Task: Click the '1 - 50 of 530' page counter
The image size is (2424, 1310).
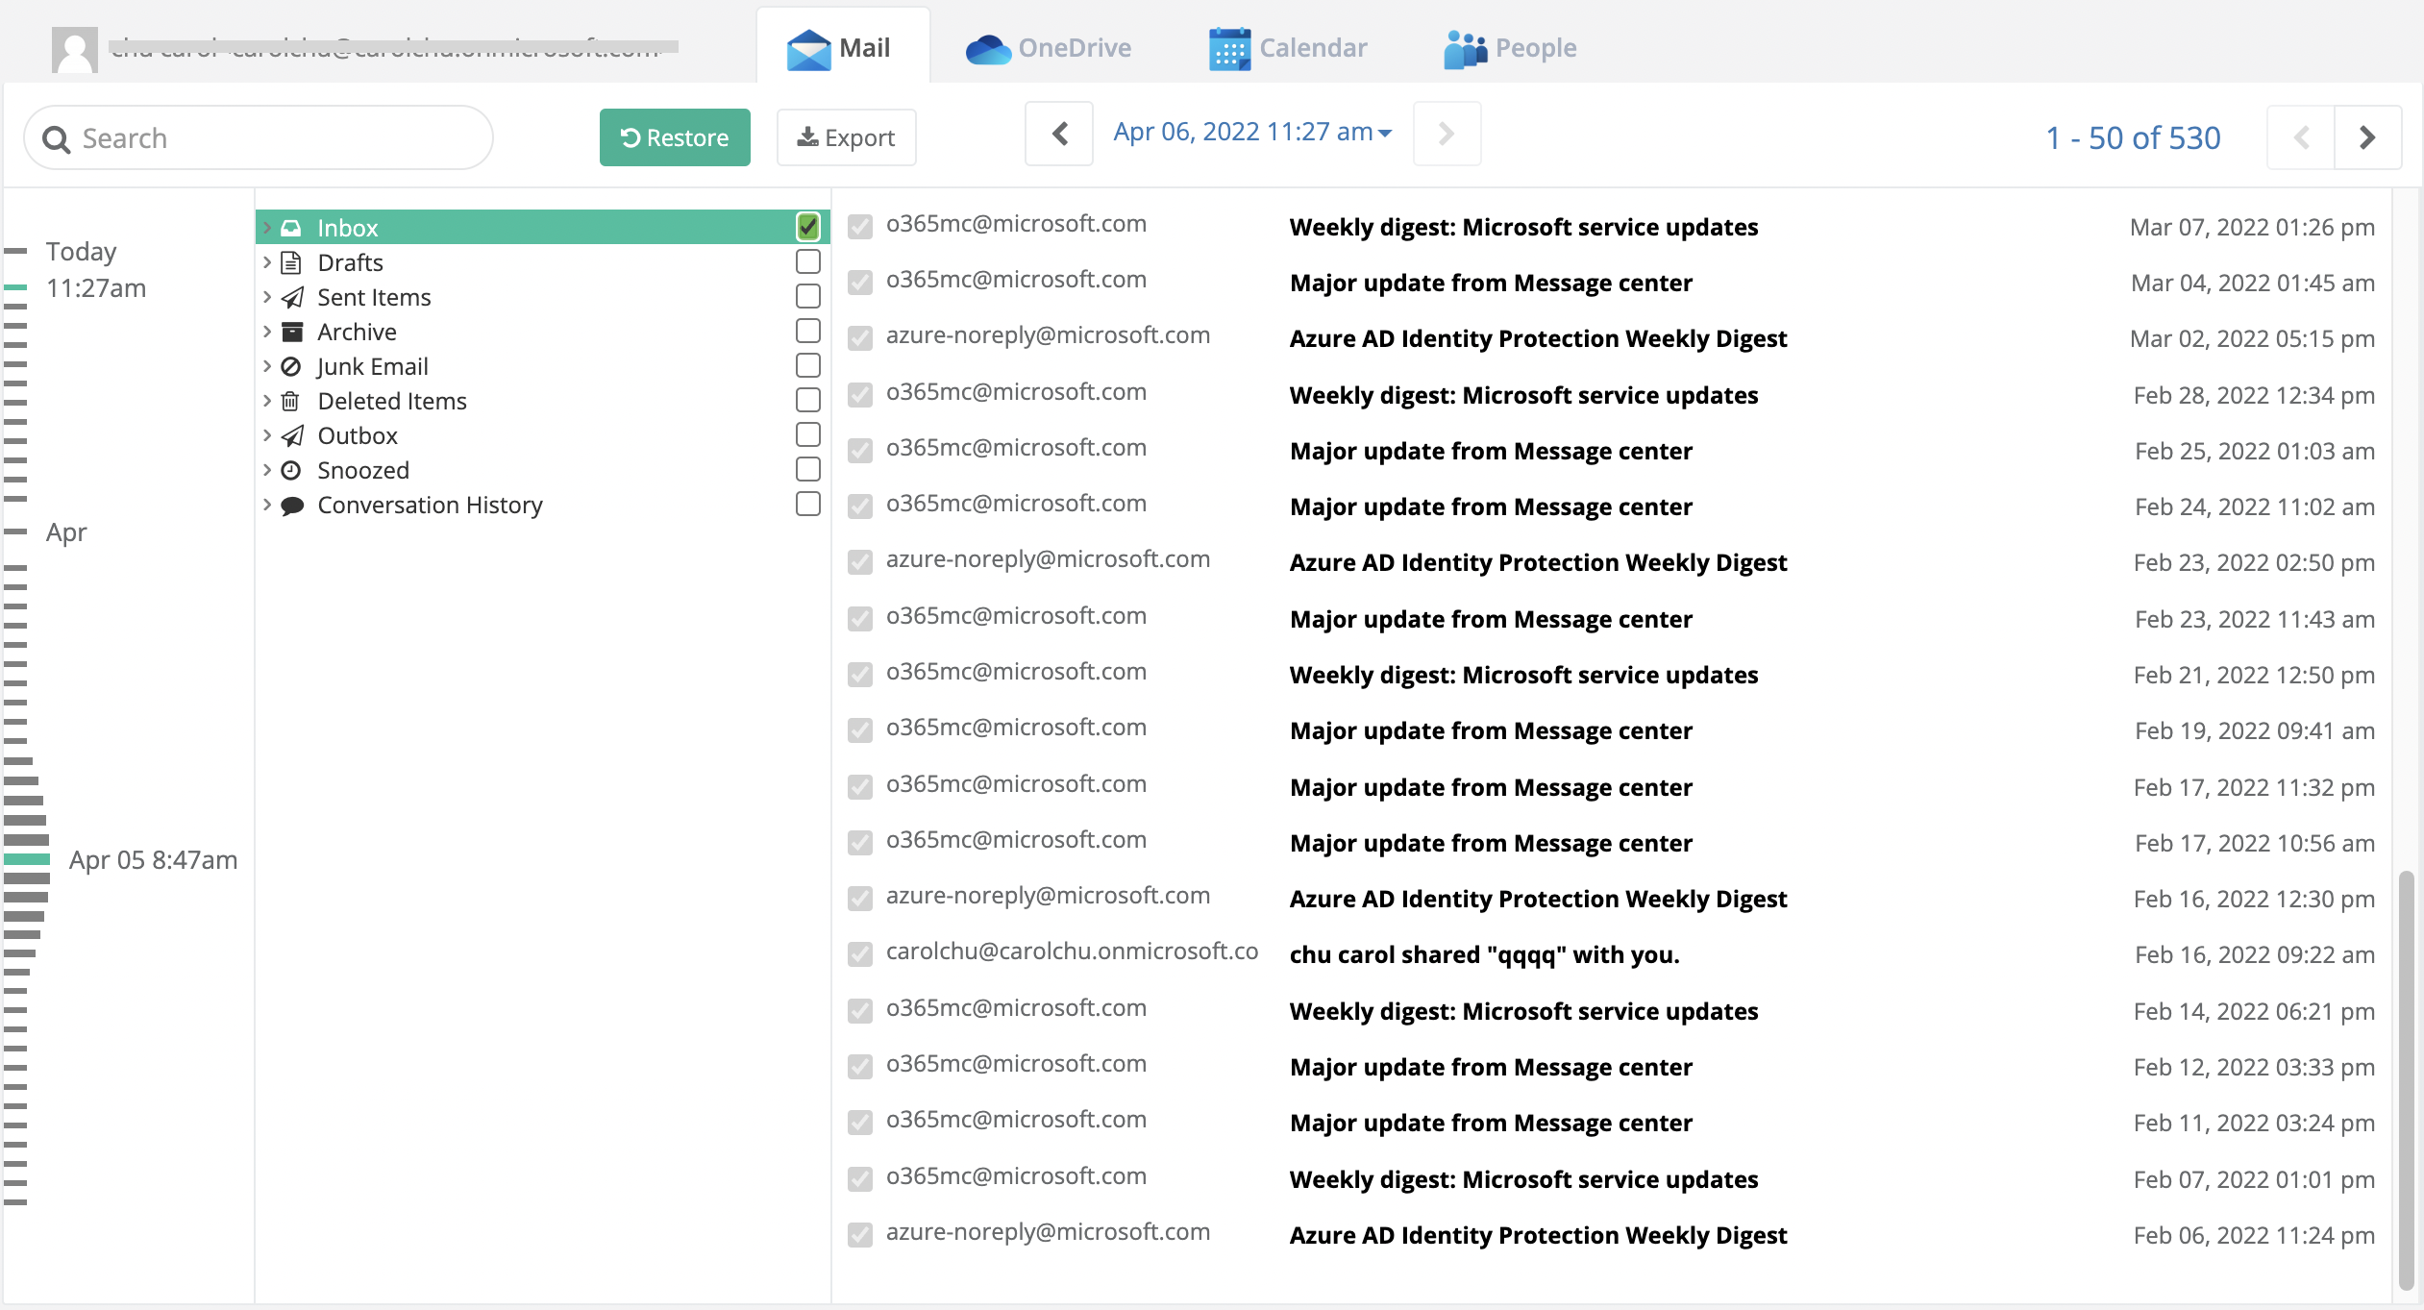Action: click(x=2133, y=137)
